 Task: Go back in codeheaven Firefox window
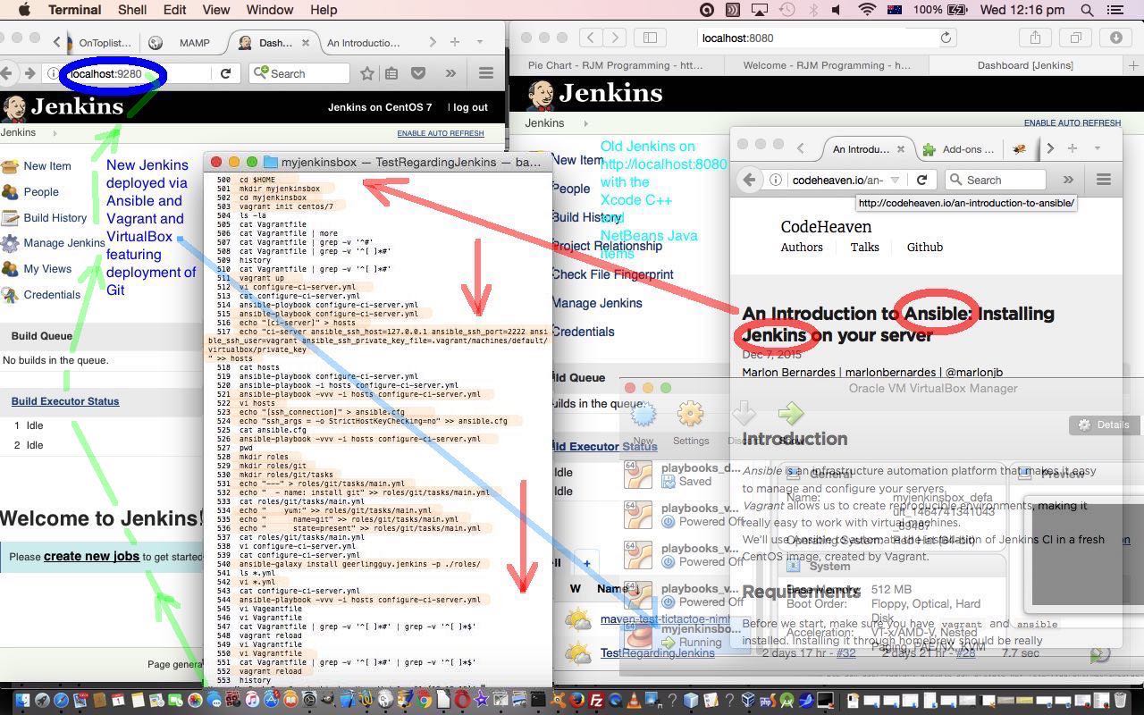pos(749,180)
